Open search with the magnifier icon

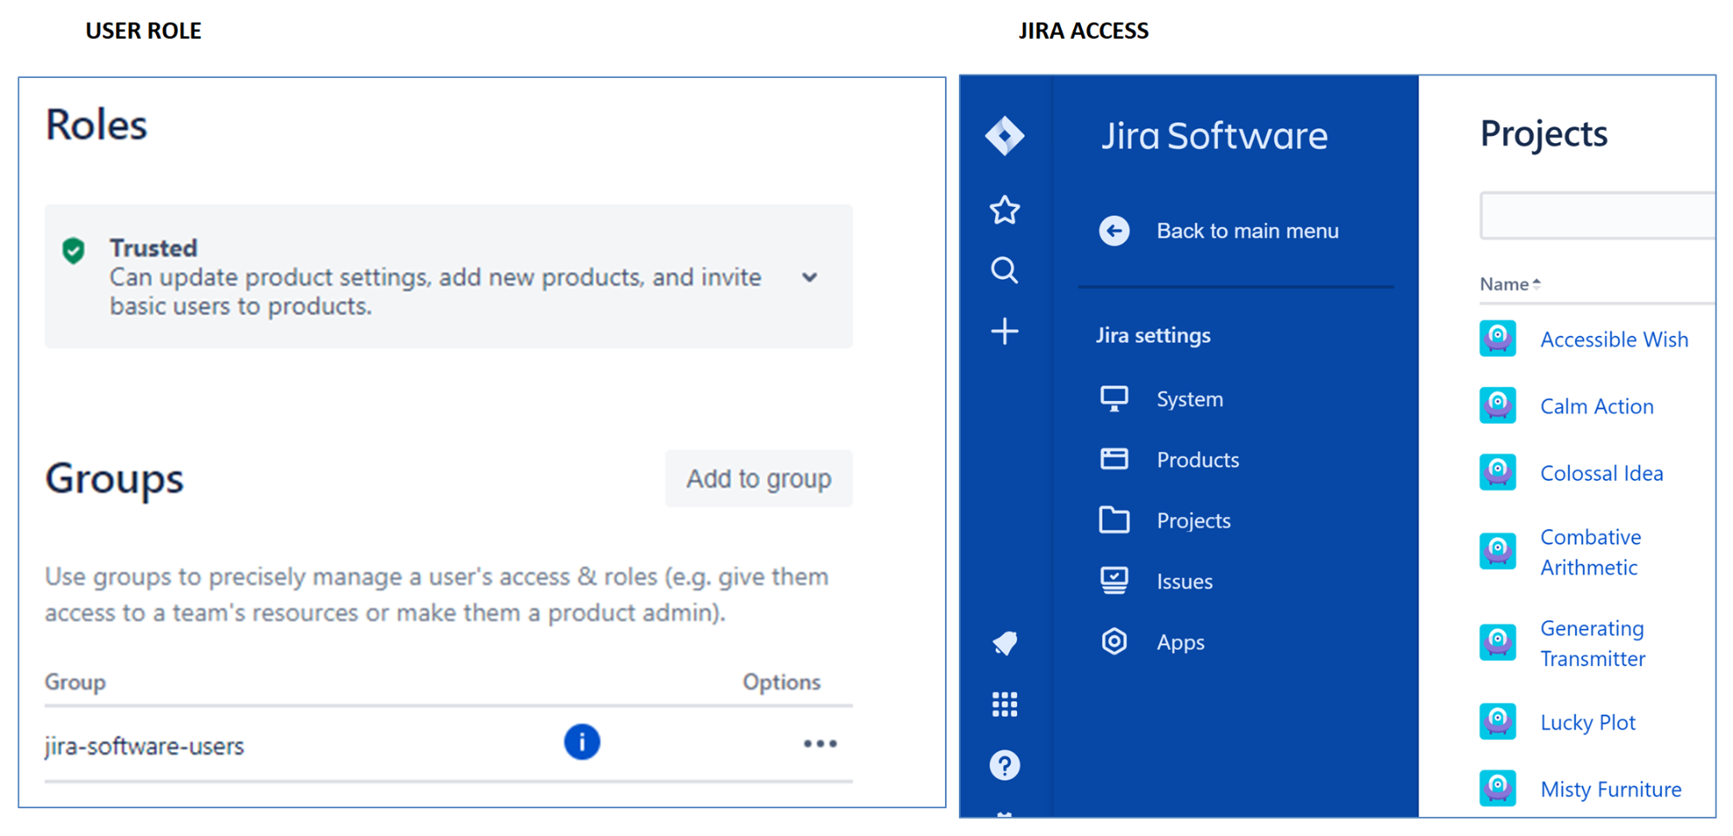pyautogui.click(x=1005, y=270)
